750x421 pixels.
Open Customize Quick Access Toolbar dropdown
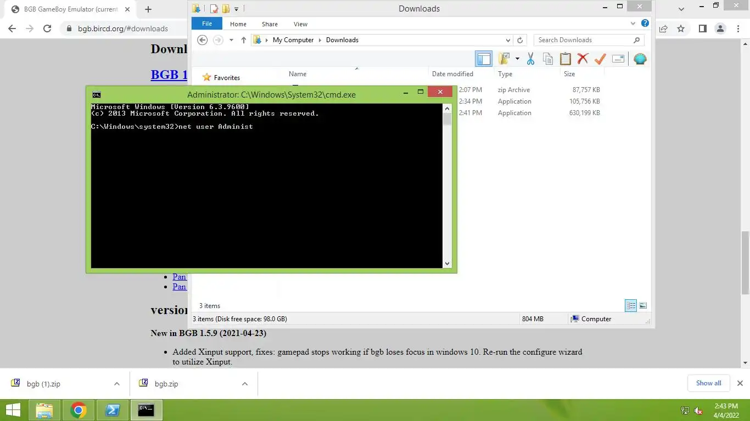tap(236, 9)
